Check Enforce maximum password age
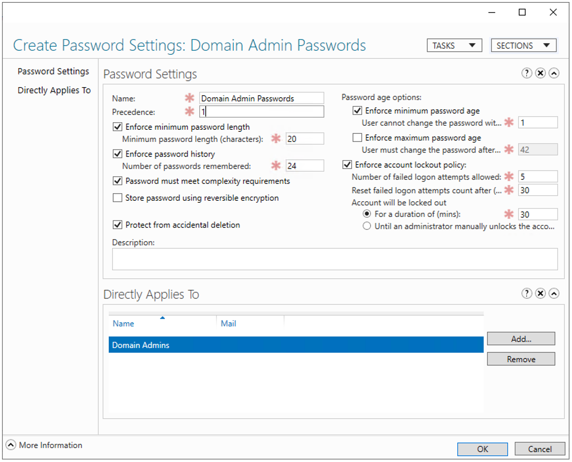 pos(358,137)
